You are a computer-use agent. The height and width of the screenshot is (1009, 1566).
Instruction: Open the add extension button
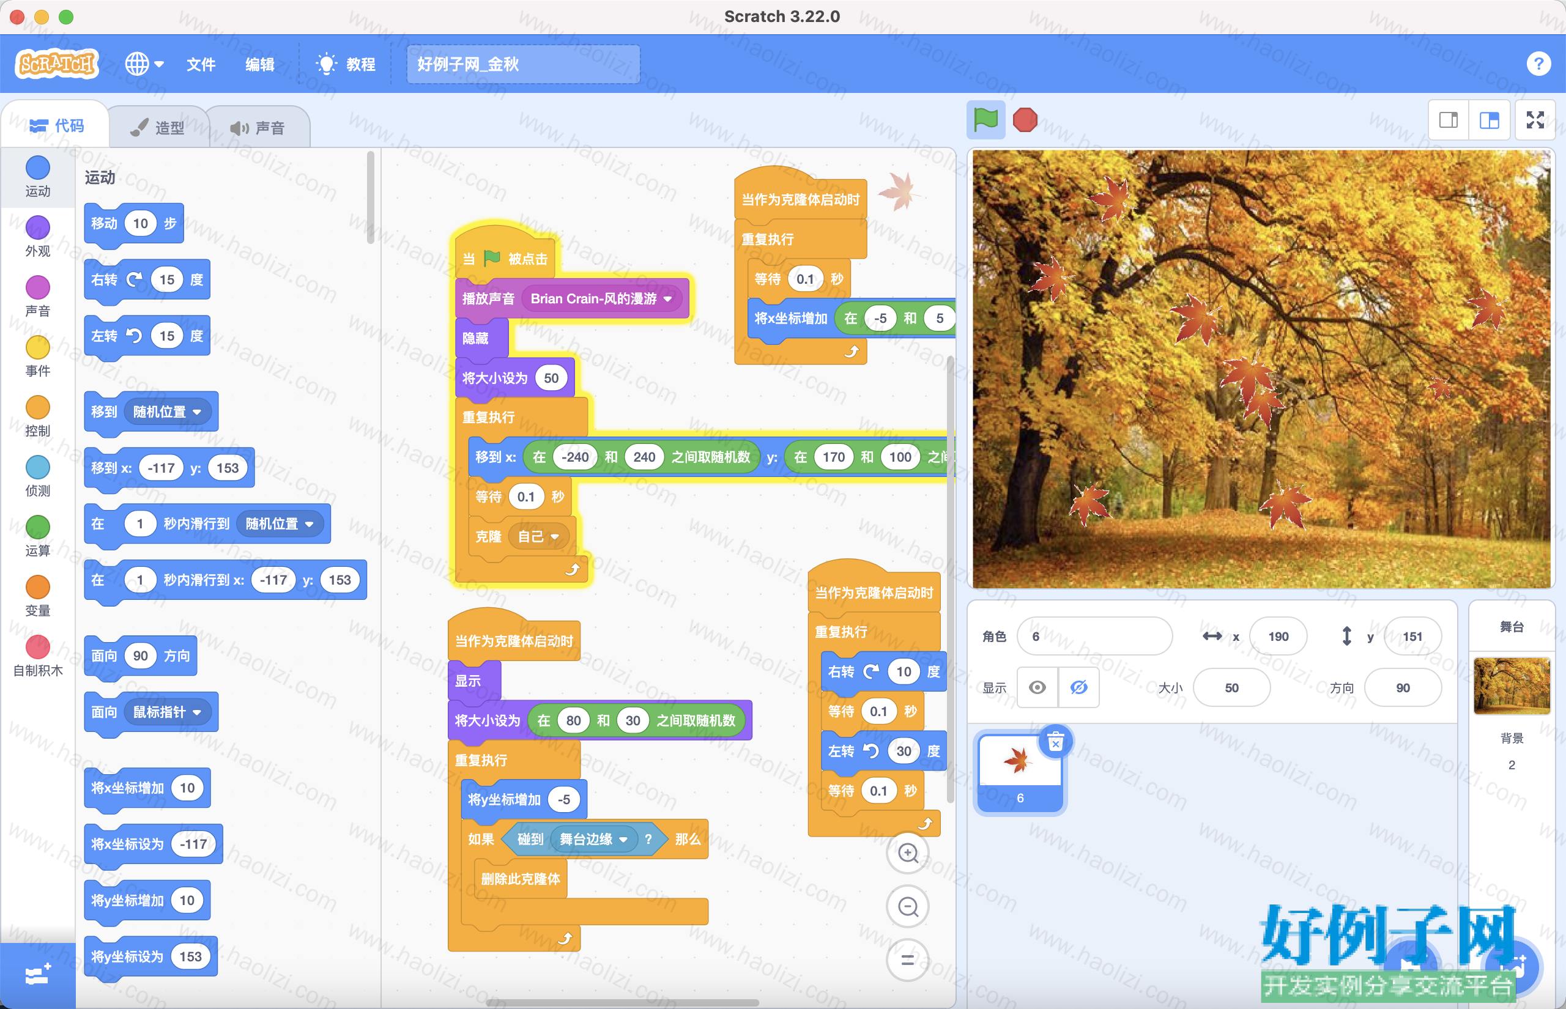tap(37, 975)
